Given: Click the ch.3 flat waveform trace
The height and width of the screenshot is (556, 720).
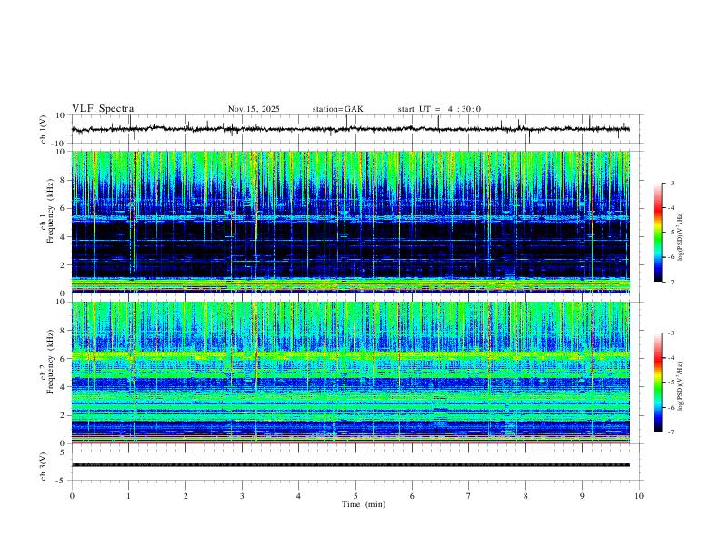Looking at the screenshot, I should coord(351,465).
